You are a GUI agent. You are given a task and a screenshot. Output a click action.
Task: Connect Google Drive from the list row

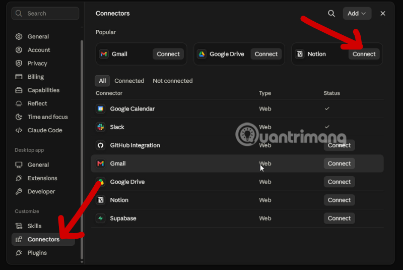[339, 182]
